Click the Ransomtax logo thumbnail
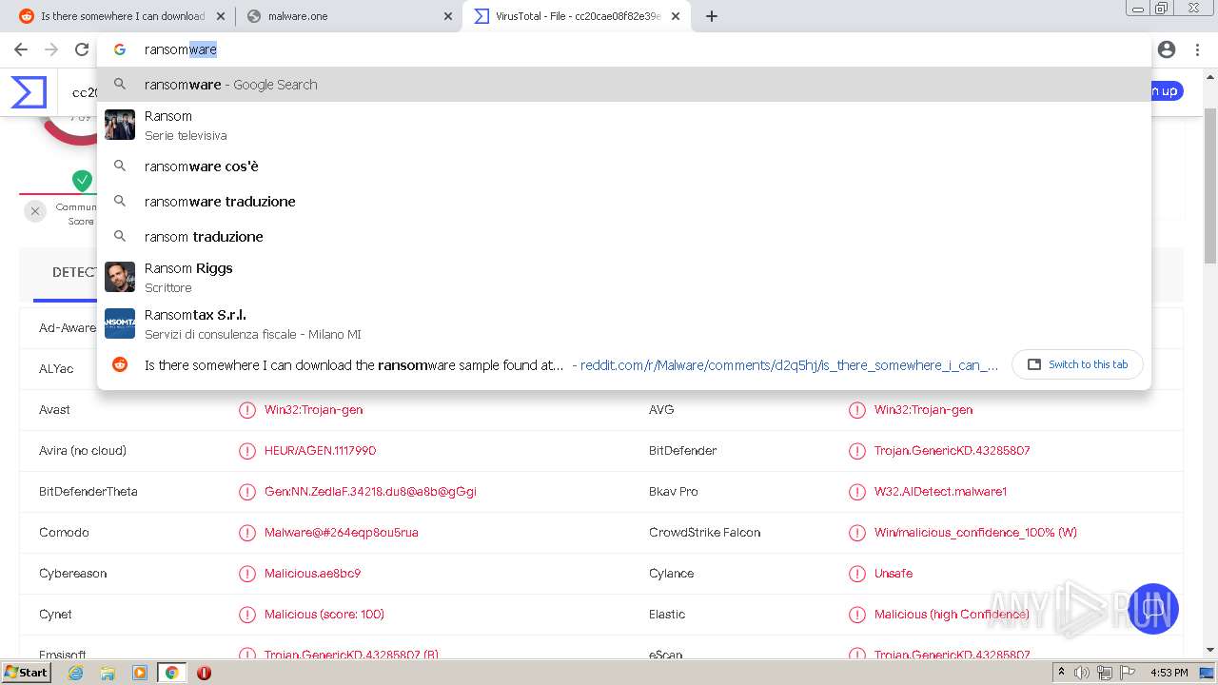Image resolution: width=1218 pixels, height=685 pixels. pyautogui.click(x=120, y=323)
